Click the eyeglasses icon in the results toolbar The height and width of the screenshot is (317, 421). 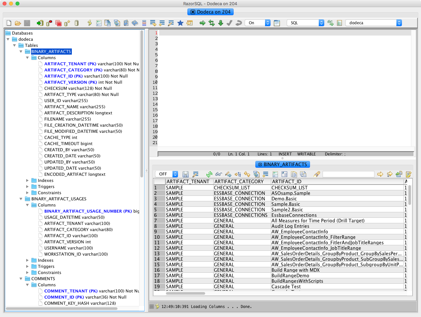[x=219, y=174]
